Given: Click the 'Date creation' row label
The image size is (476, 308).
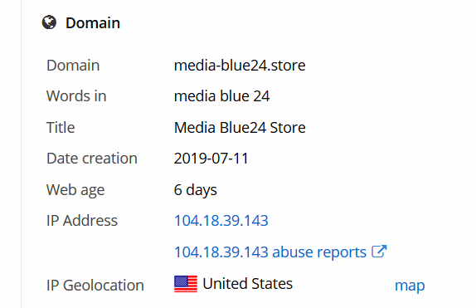Looking at the screenshot, I should click(x=92, y=159).
